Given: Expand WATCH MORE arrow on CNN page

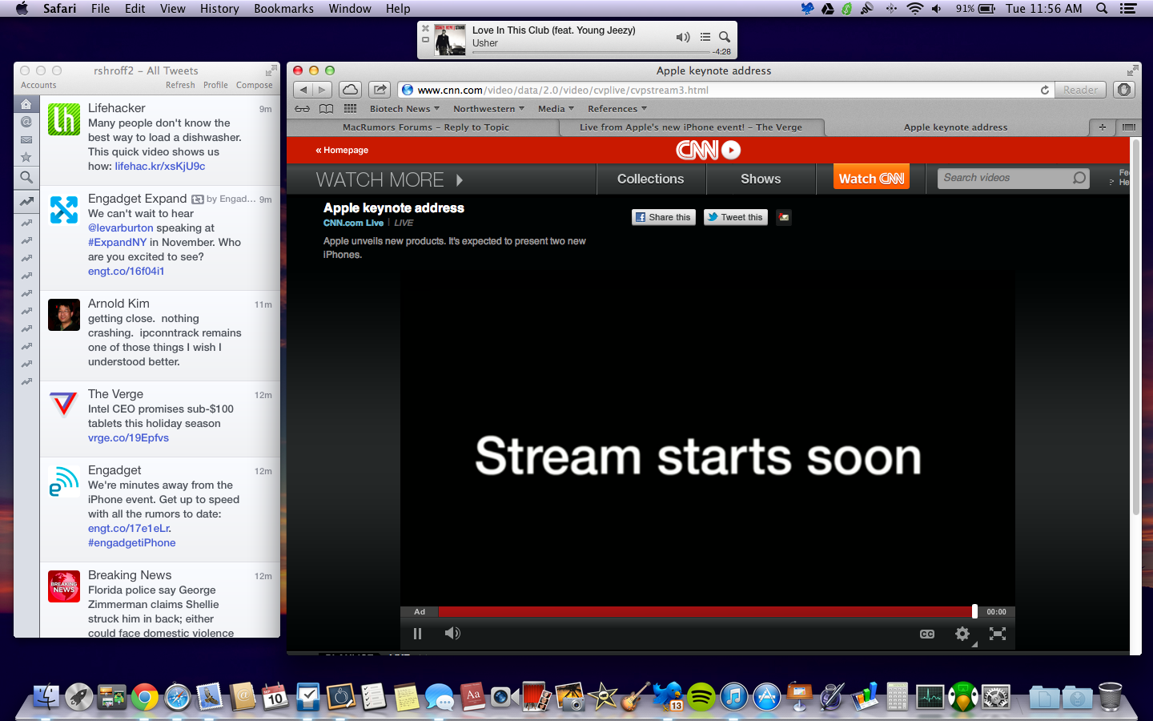Looking at the screenshot, I should 460,180.
